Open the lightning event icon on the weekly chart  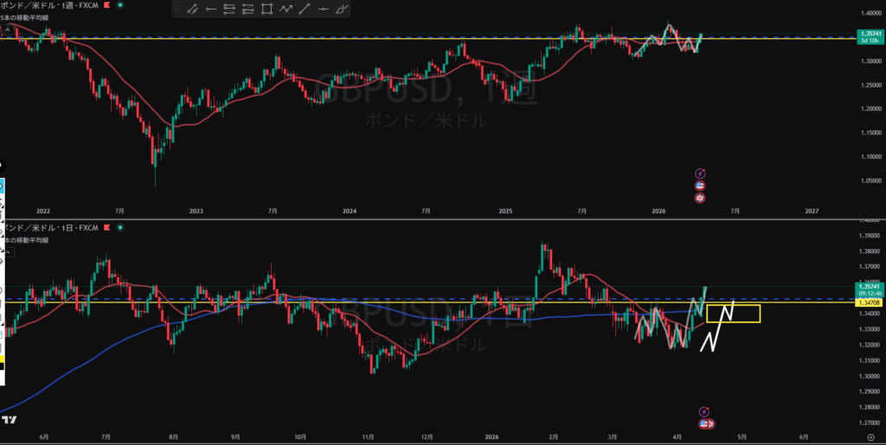coord(700,174)
